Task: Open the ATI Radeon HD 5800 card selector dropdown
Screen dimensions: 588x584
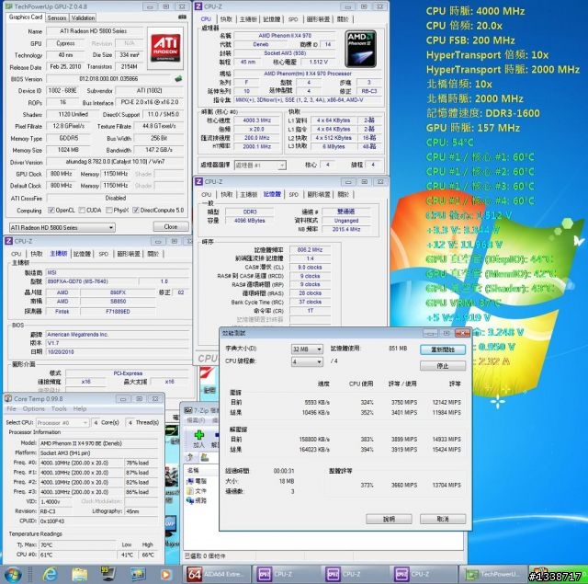Action: pyautogui.click(x=62, y=227)
